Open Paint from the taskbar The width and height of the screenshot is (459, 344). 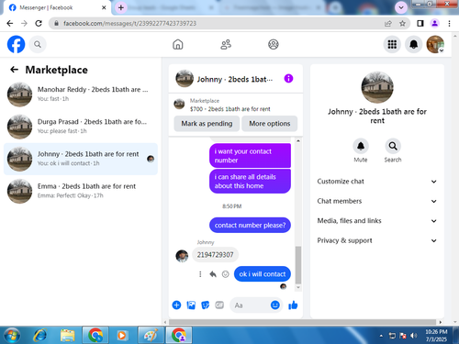pos(151,336)
